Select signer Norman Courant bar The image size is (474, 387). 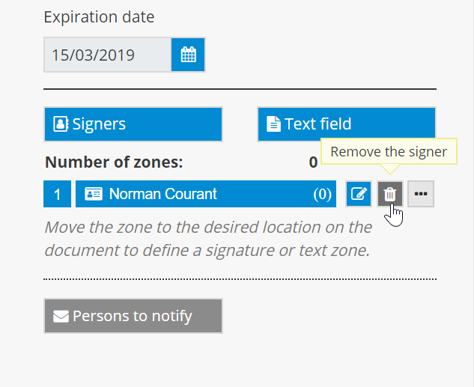(206, 194)
